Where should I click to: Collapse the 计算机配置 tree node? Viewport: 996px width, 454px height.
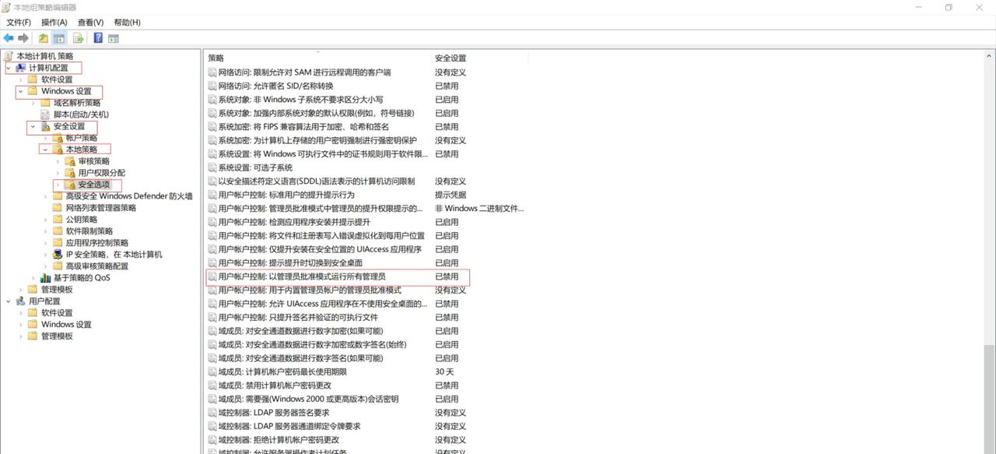click(x=9, y=68)
